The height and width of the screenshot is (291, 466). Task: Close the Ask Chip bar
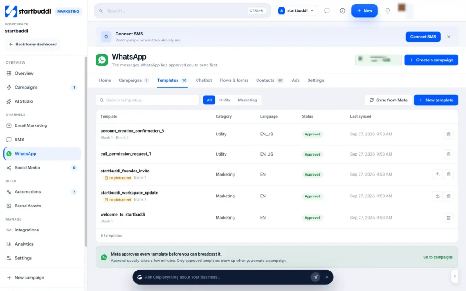point(327,277)
